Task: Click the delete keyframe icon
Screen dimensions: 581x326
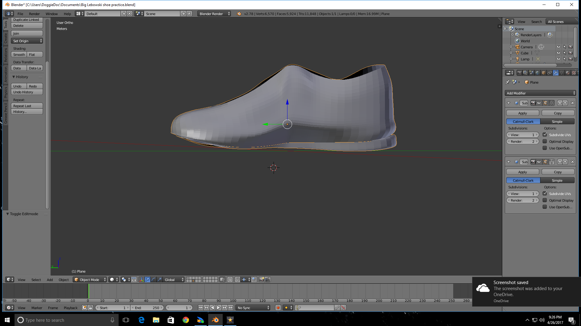Action: [343, 308]
